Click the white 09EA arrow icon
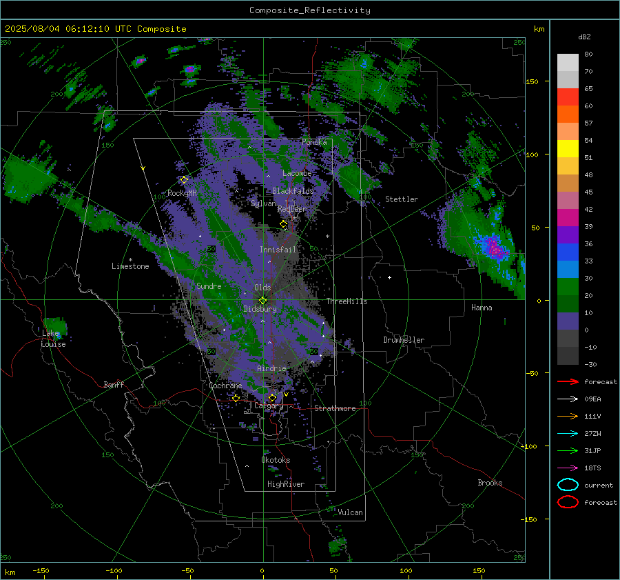Image resolution: width=620 pixels, height=580 pixels. [568, 399]
